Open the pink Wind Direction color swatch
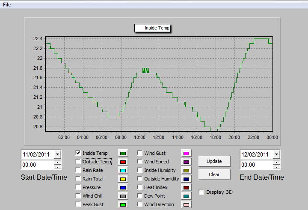Viewport: 308px width, 210px height. 186,205
